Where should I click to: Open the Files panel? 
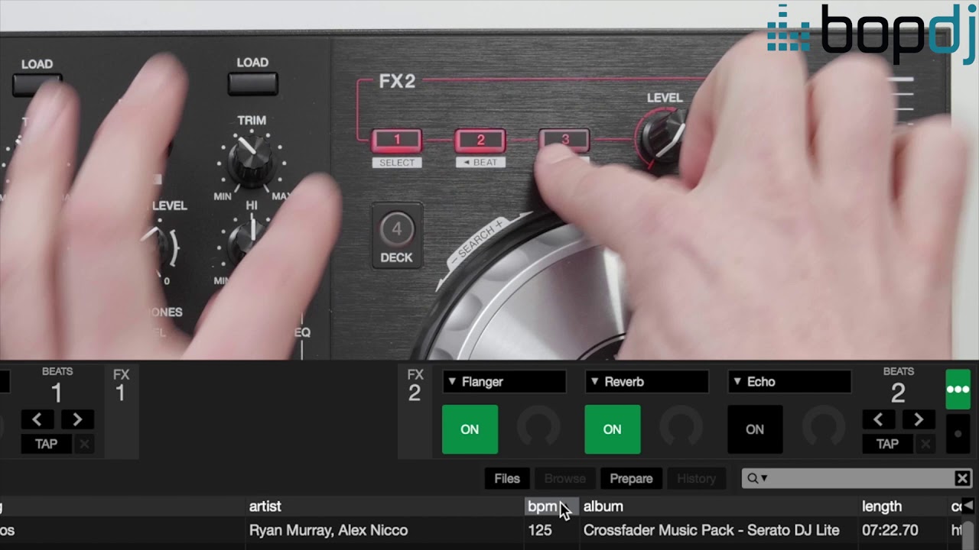[x=507, y=478]
